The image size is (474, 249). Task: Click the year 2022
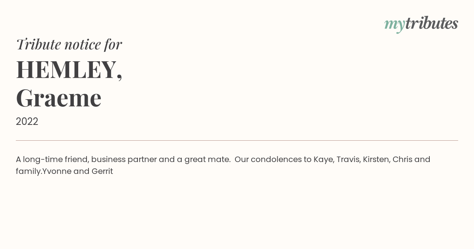pyautogui.click(x=27, y=121)
